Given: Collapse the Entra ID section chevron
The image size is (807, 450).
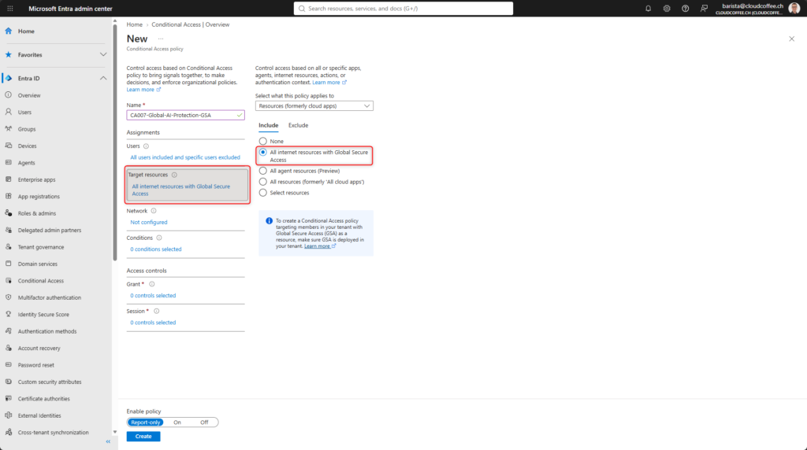Looking at the screenshot, I should tap(103, 78).
